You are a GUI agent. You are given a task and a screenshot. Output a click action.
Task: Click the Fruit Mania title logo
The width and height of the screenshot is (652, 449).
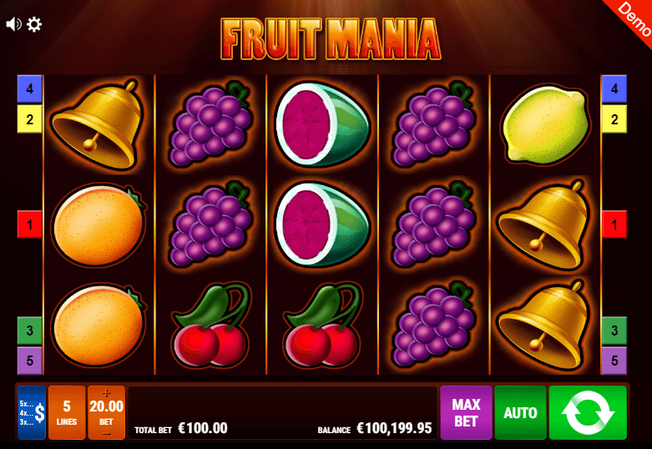coord(331,38)
